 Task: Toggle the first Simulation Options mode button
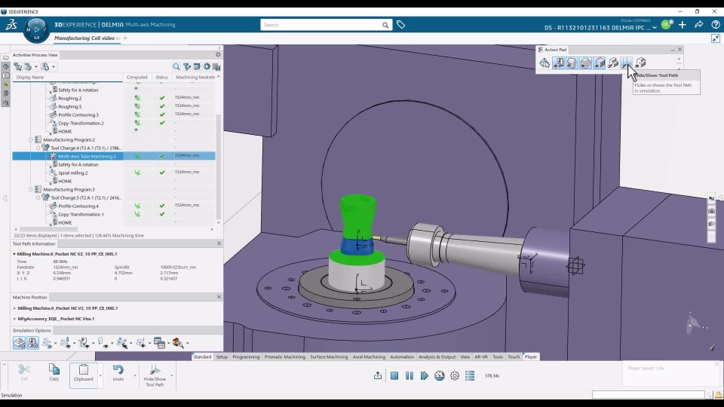[20, 343]
